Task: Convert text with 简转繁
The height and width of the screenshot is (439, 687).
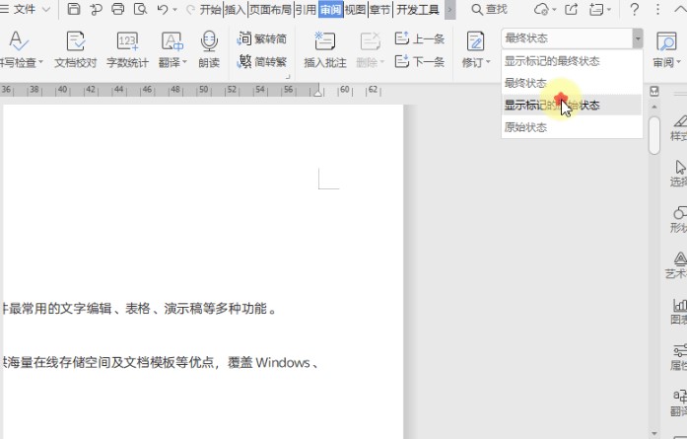Action: tap(261, 62)
